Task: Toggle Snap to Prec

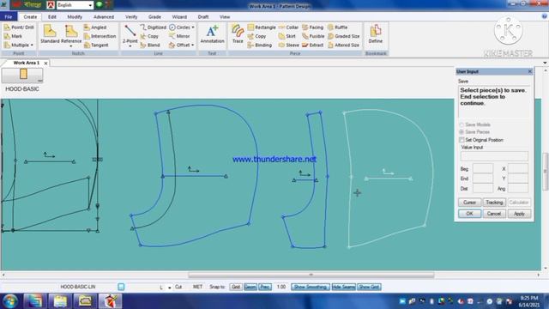Action: coord(265,287)
